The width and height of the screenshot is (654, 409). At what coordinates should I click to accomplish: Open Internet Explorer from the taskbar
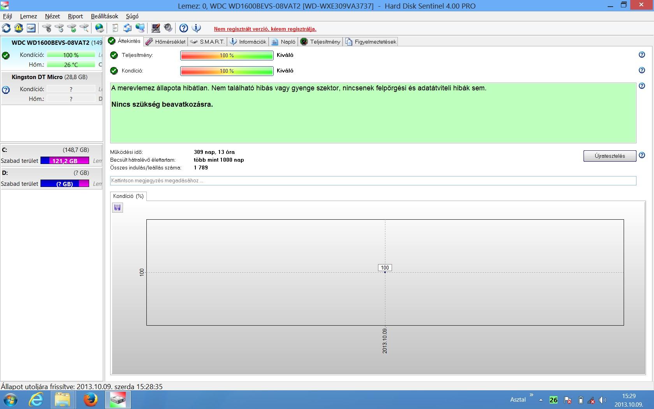coord(36,400)
